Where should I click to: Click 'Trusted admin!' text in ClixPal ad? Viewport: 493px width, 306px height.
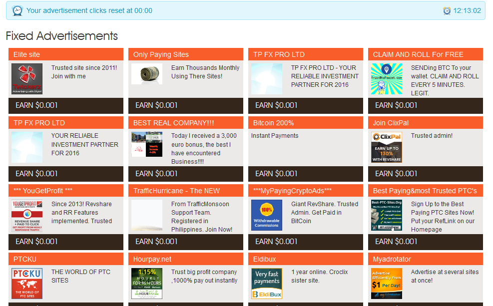click(432, 136)
